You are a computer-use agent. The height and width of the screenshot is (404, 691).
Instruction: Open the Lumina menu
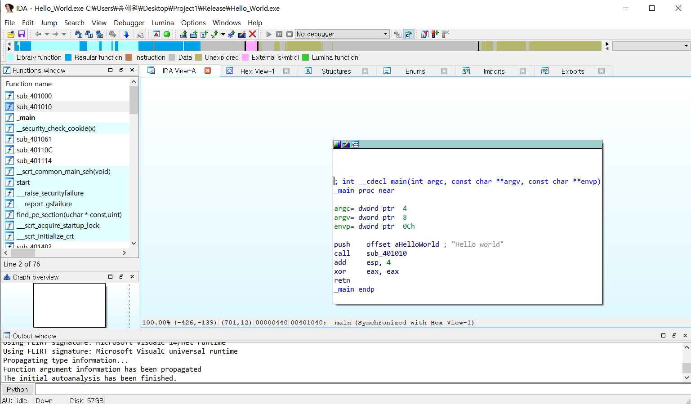tap(163, 22)
